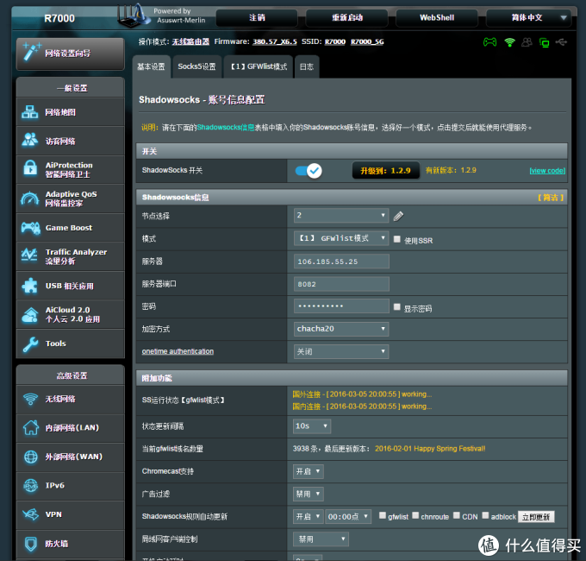Click the AiCloud 2.0 icon
Viewport: 586px width, 561px height.
click(x=30, y=314)
